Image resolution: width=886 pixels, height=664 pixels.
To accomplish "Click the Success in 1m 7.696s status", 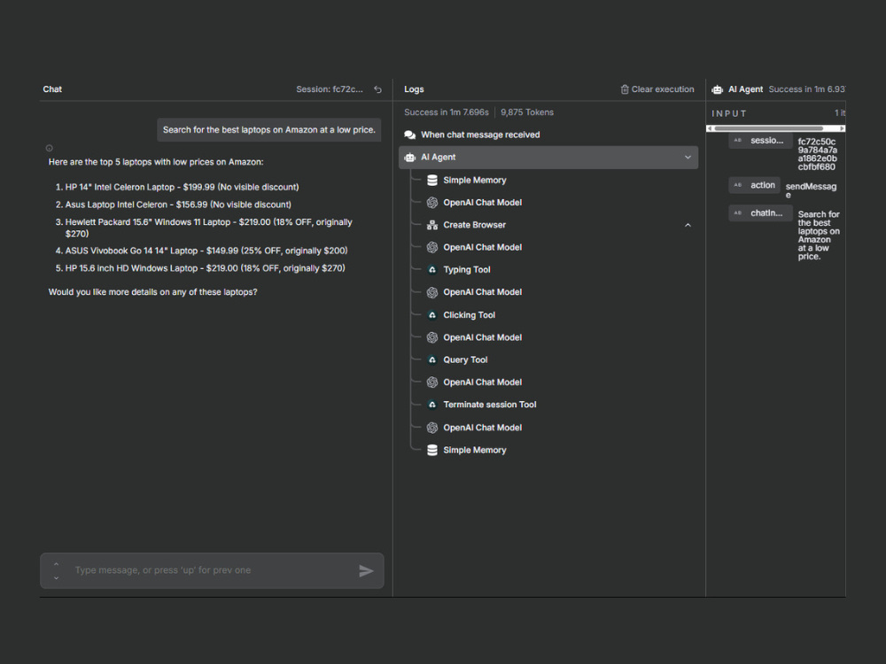I will click(x=447, y=112).
